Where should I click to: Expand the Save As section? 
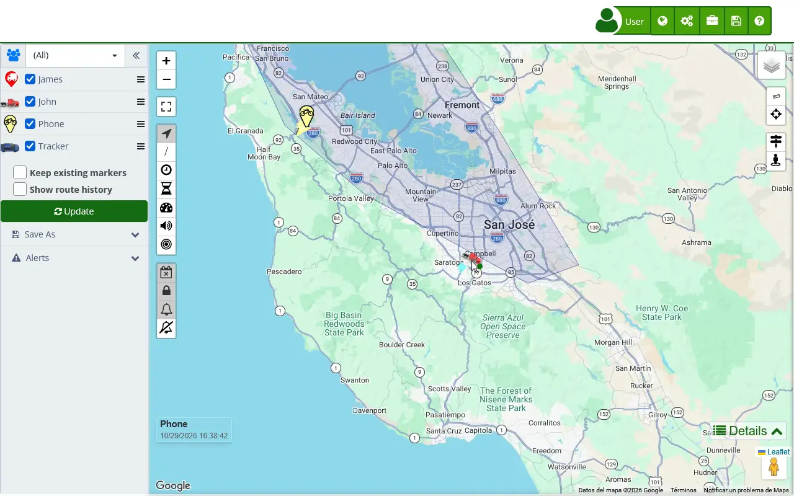point(74,234)
